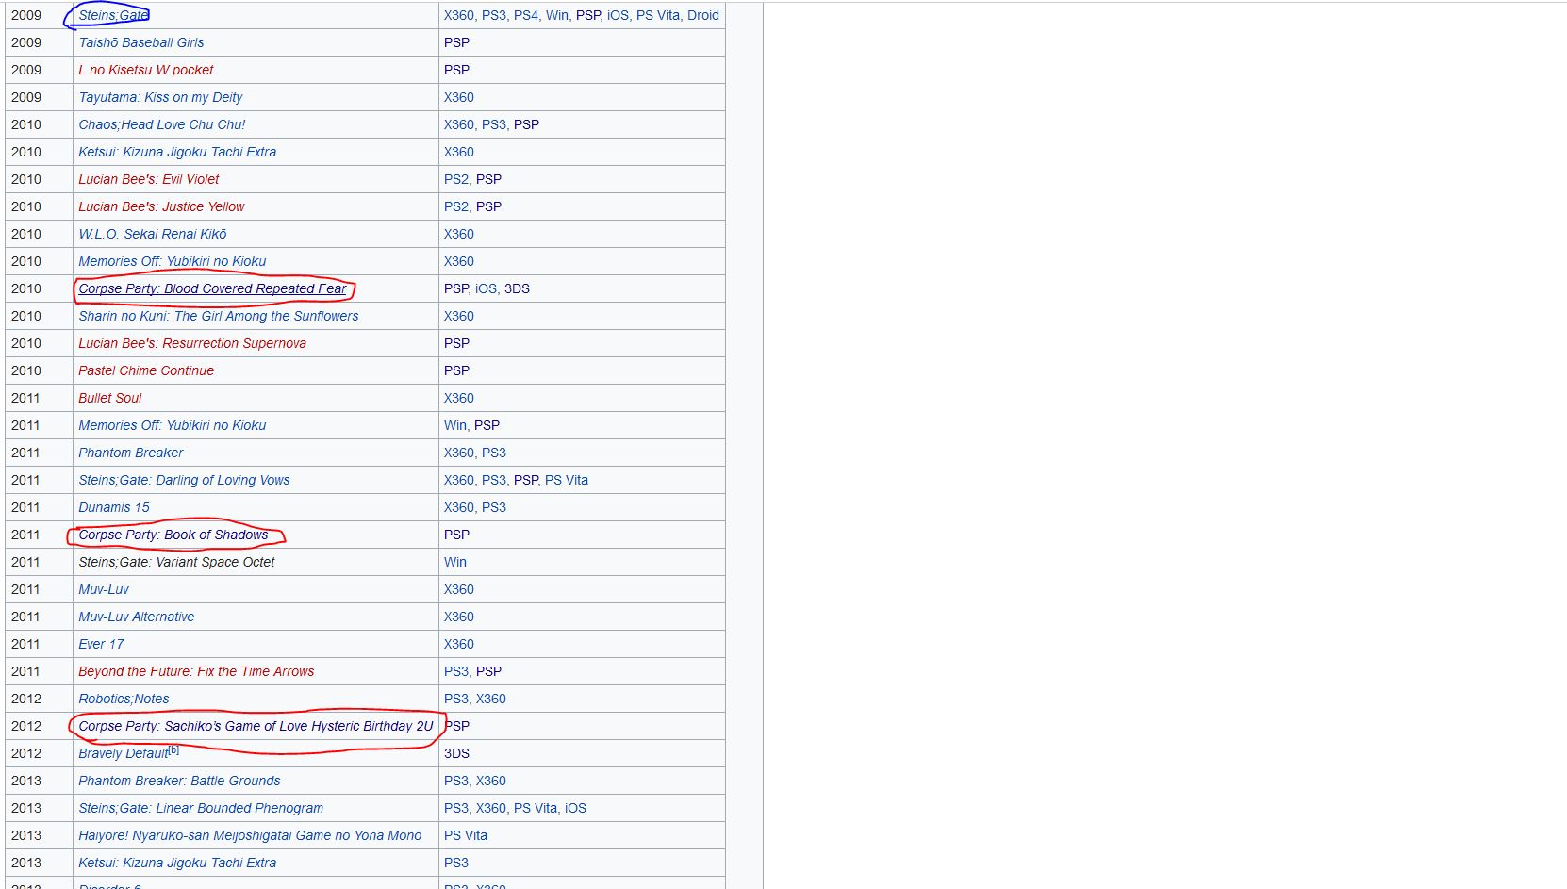This screenshot has height=889, width=1567.
Task: Click 3DS link in Bravely Default row
Action: tap(456, 753)
